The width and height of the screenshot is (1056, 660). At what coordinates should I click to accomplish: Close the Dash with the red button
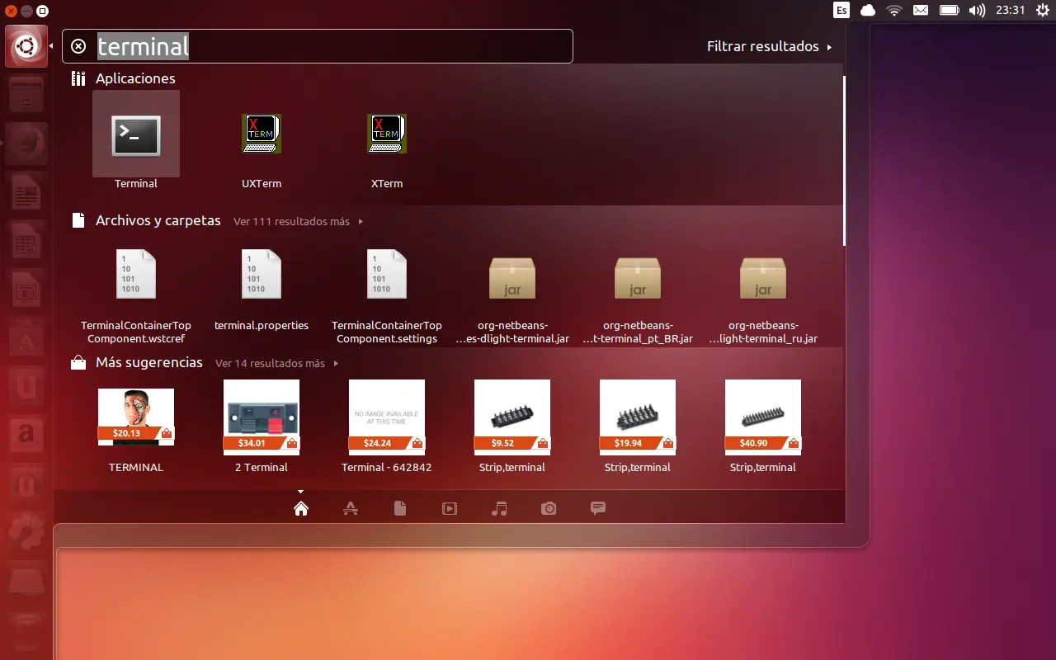(x=11, y=11)
